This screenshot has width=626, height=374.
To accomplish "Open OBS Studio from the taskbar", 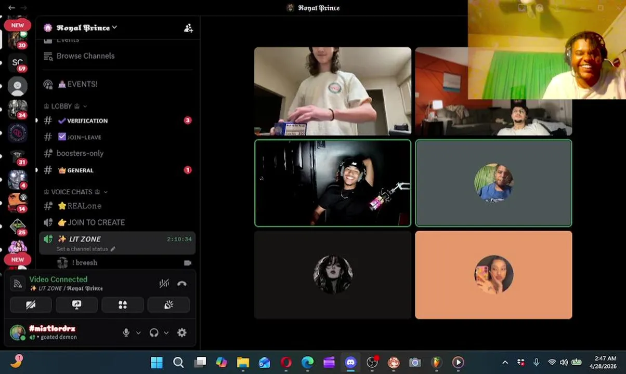I will point(372,362).
